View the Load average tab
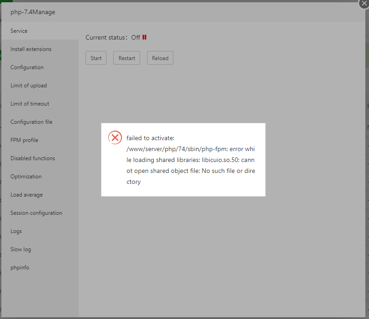This screenshot has height=319, width=369. (26, 195)
